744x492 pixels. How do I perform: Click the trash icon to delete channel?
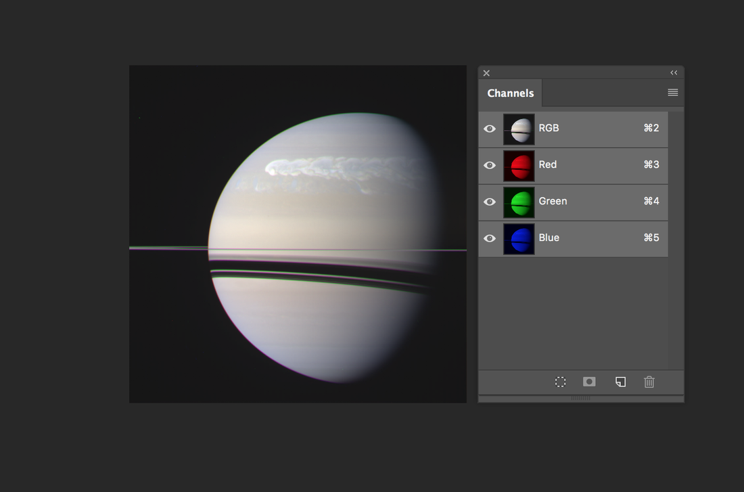pyautogui.click(x=649, y=382)
